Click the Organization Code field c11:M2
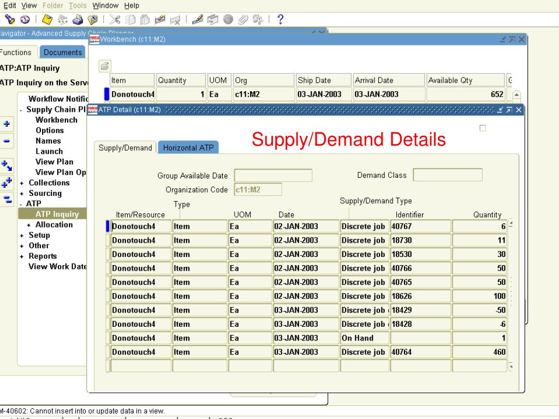 click(x=258, y=189)
